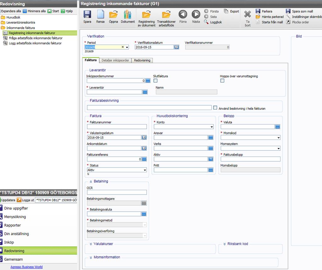The width and height of the screenshot is (322, 270).
Task: Open the Konto dropdown
Action: point(212,127)
